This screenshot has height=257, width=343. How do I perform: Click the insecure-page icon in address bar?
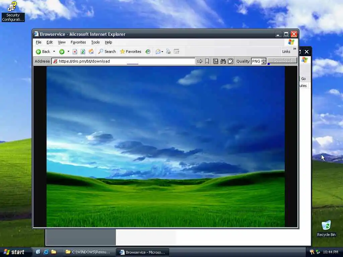[55, 61]
